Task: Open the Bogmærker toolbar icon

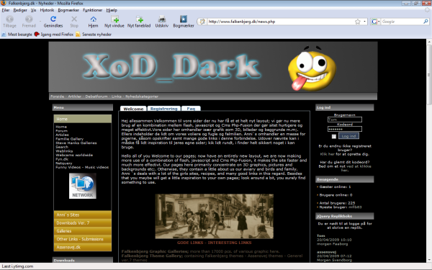Action: 183,19
